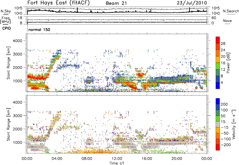Select the 'Beam 21' label
239x165 pixels.
pos(116,3)
